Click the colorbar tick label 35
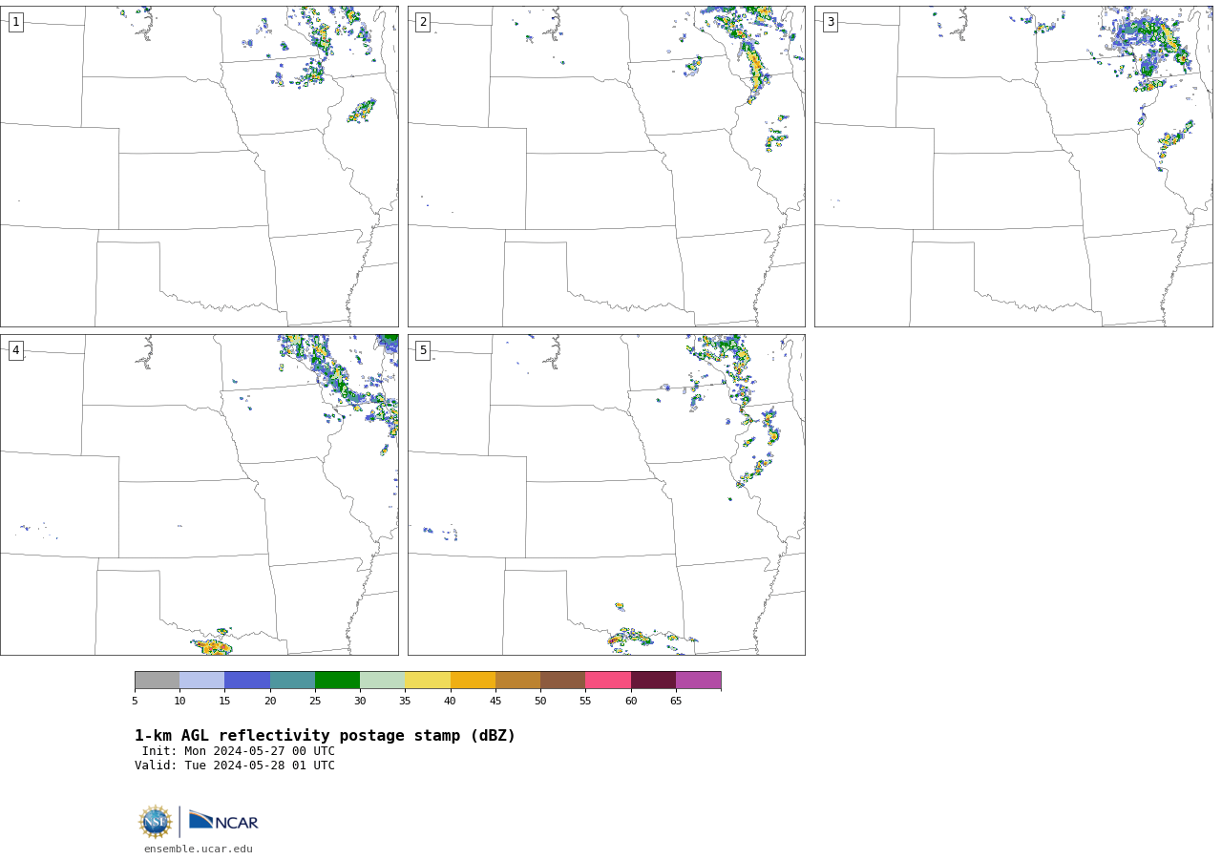 click(x=405, y=701)
